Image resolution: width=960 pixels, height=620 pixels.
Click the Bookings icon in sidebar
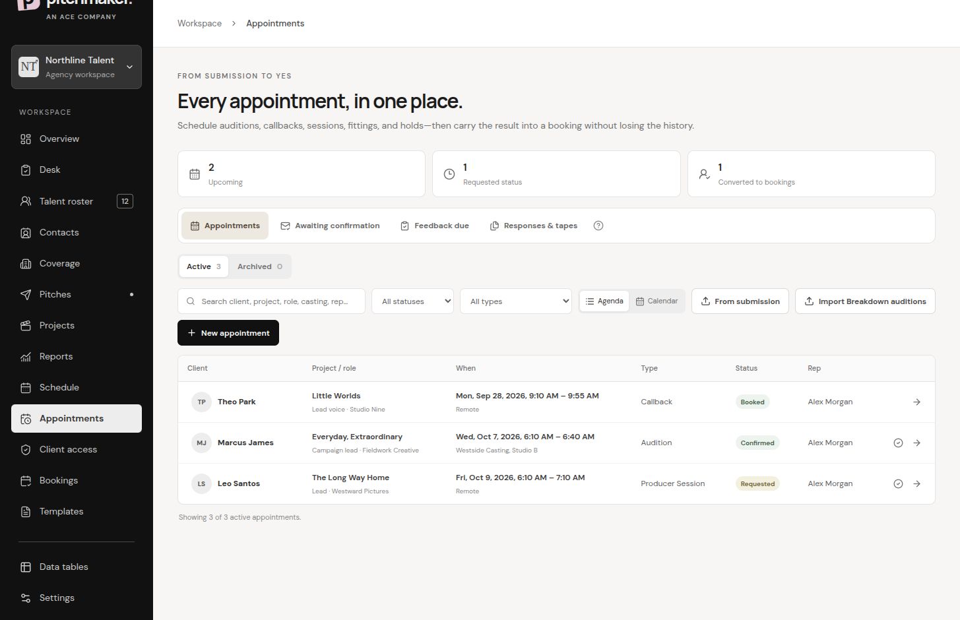tap(26, 480)
